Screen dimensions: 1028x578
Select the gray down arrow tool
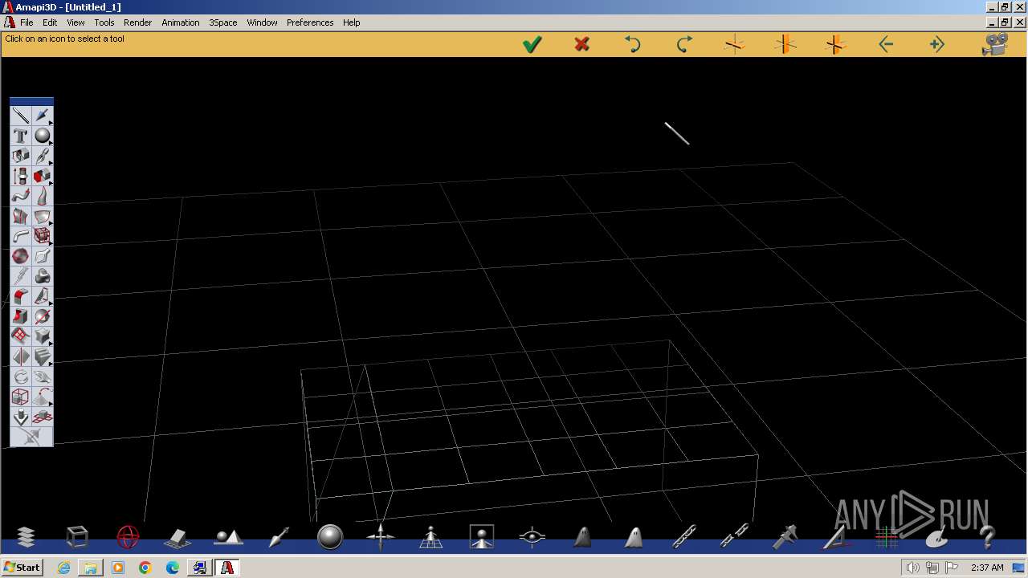coord(21,417)
